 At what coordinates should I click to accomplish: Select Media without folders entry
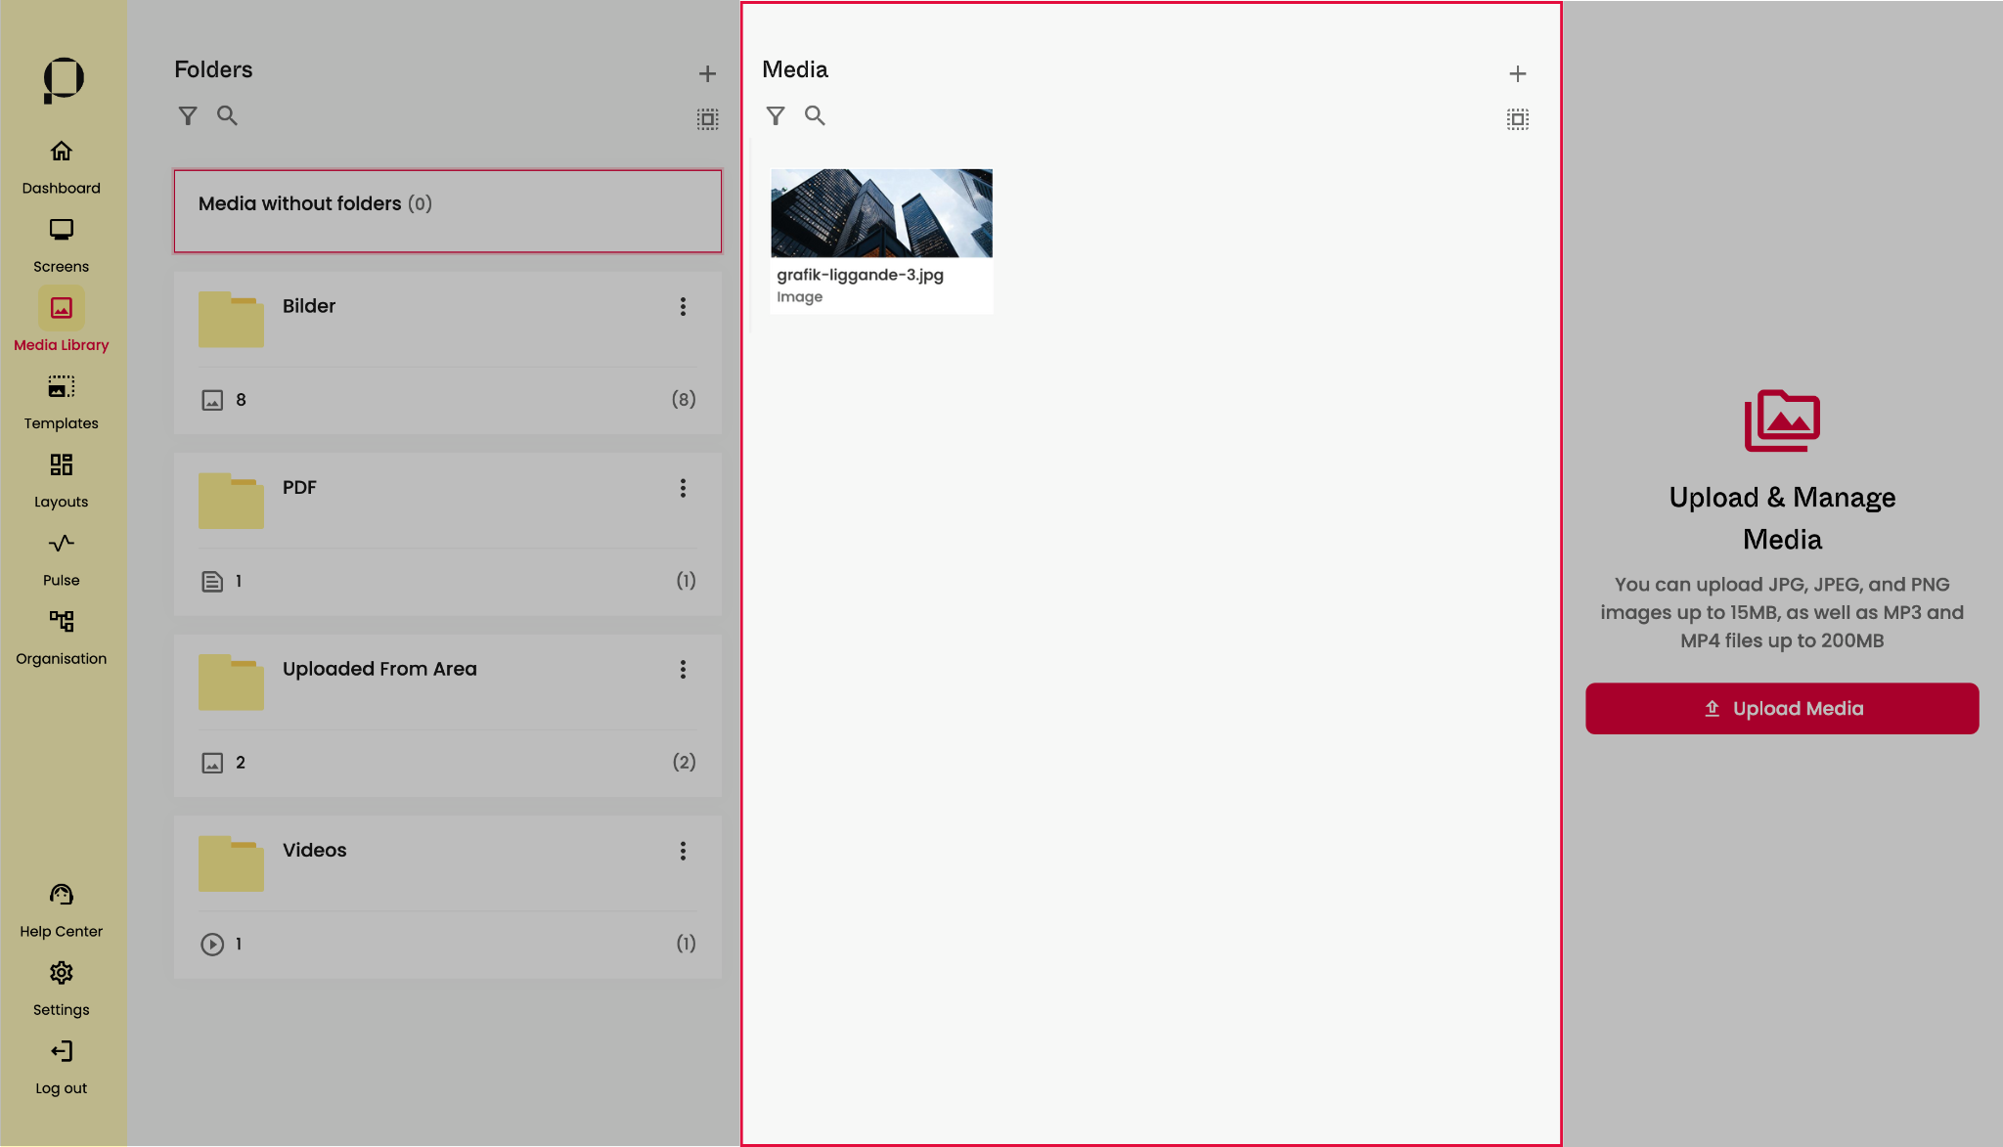coord(447,211)
